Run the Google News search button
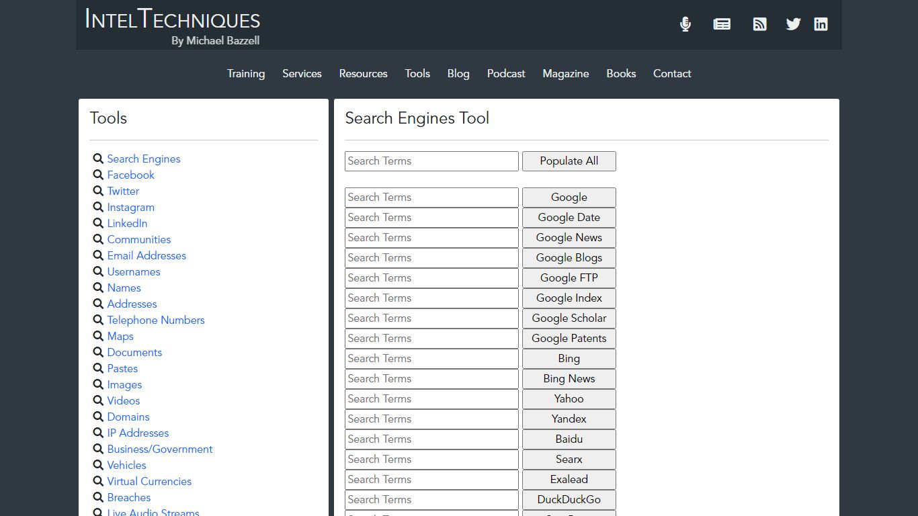Image resolution: width=918 pixels, height=516 pixels. coord(569,238)
